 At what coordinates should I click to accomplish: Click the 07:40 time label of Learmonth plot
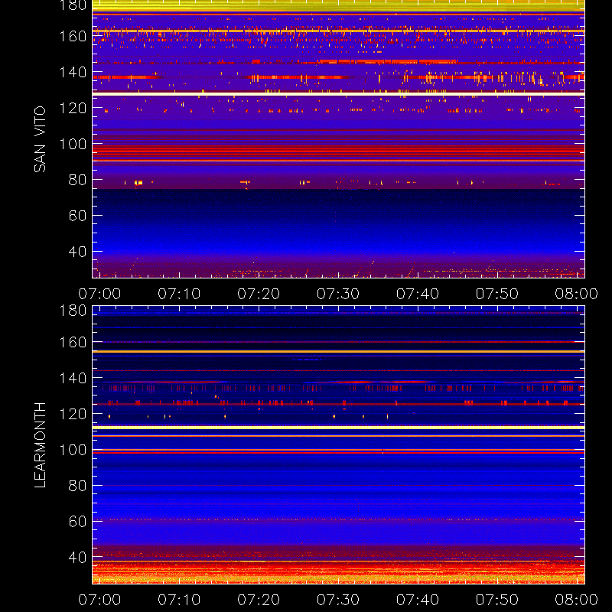(x=418, y=600)
